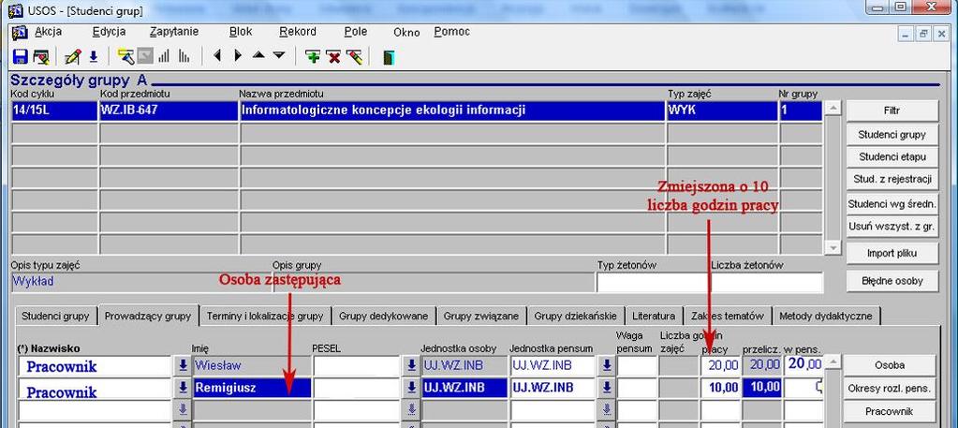Open the Grupy dedykowane tab
This screenshot has height=428, width=958.
tap(384, 317)
